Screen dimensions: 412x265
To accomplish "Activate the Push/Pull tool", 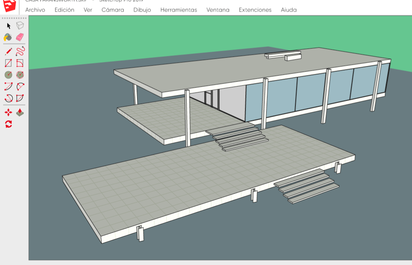I will [20, 112].
